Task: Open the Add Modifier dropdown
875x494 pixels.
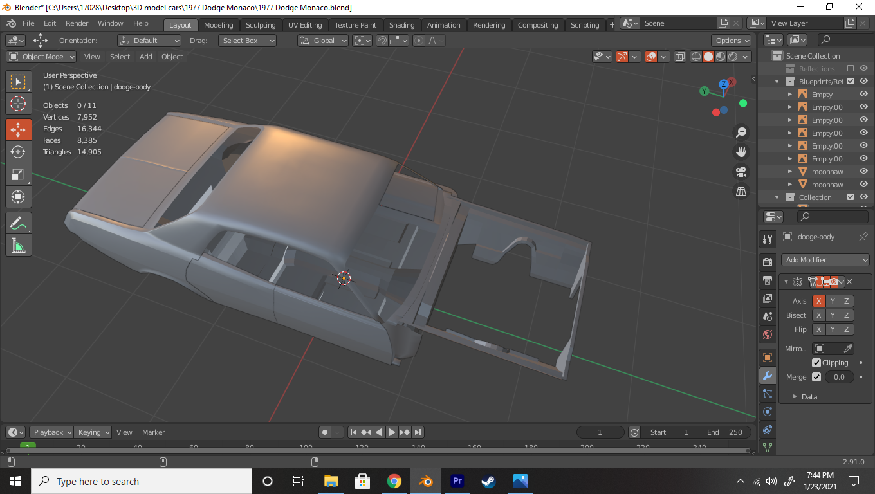Action: coord(826,260)
